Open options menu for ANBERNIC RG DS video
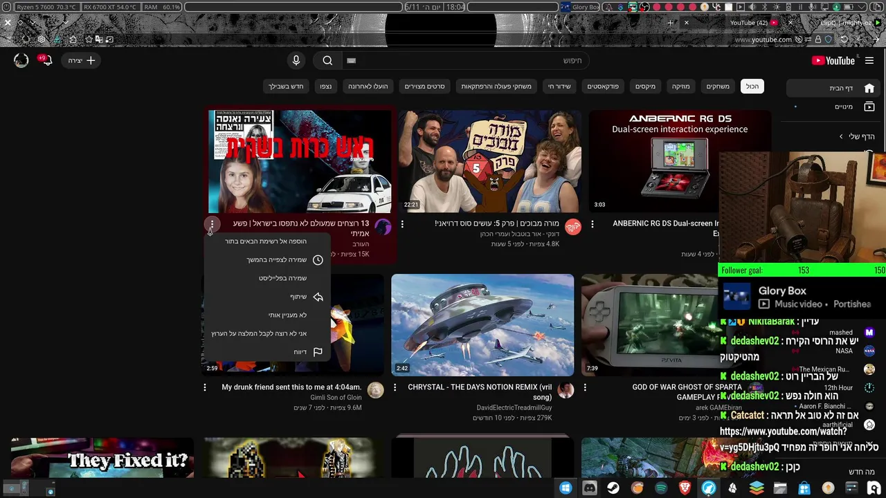This screenshot has width=886, height=498. tap(593, 224)
